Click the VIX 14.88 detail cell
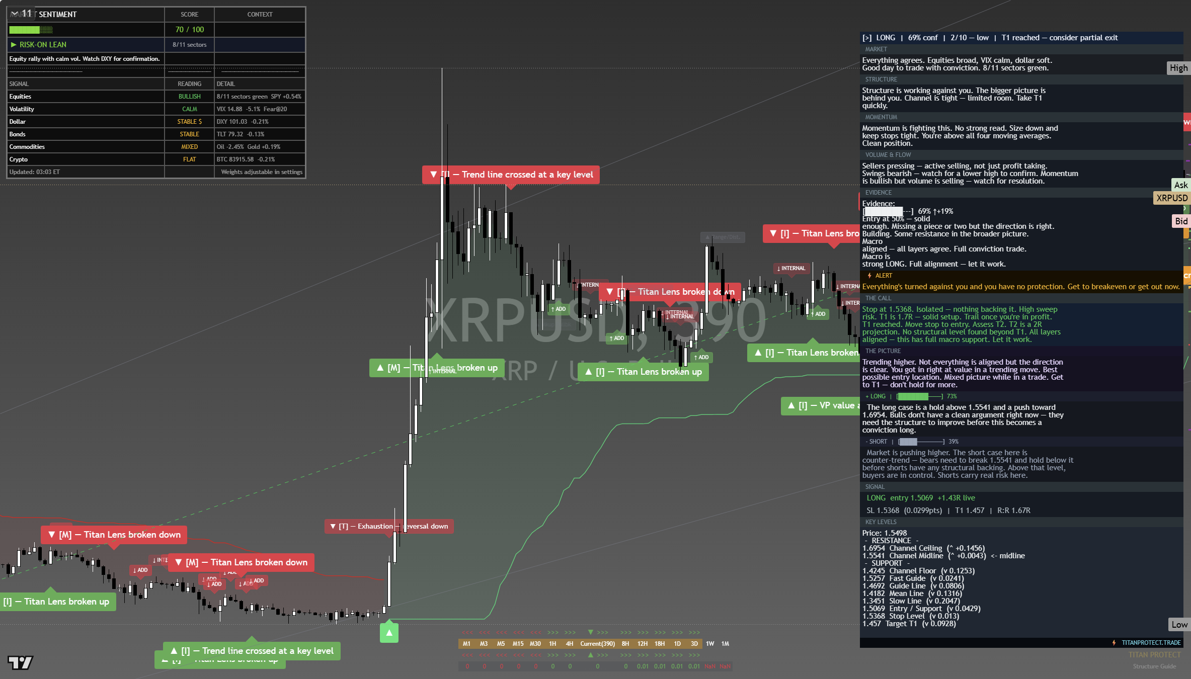The height and width of the screenshot is (679, 1191). click(x=260, y=109)
